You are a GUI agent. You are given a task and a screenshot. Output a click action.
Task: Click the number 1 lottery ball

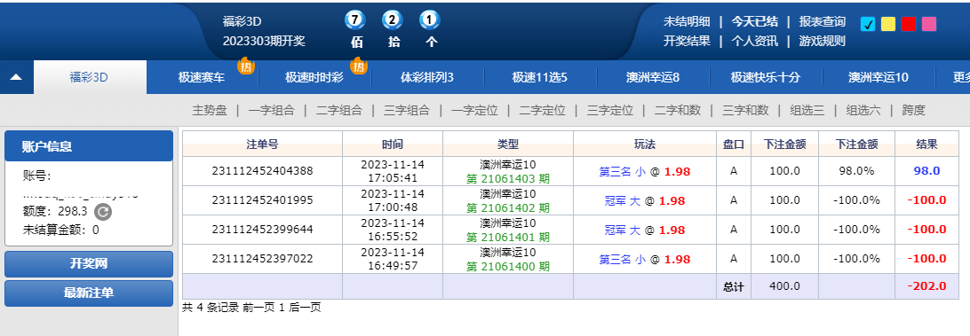coord(430,20)
